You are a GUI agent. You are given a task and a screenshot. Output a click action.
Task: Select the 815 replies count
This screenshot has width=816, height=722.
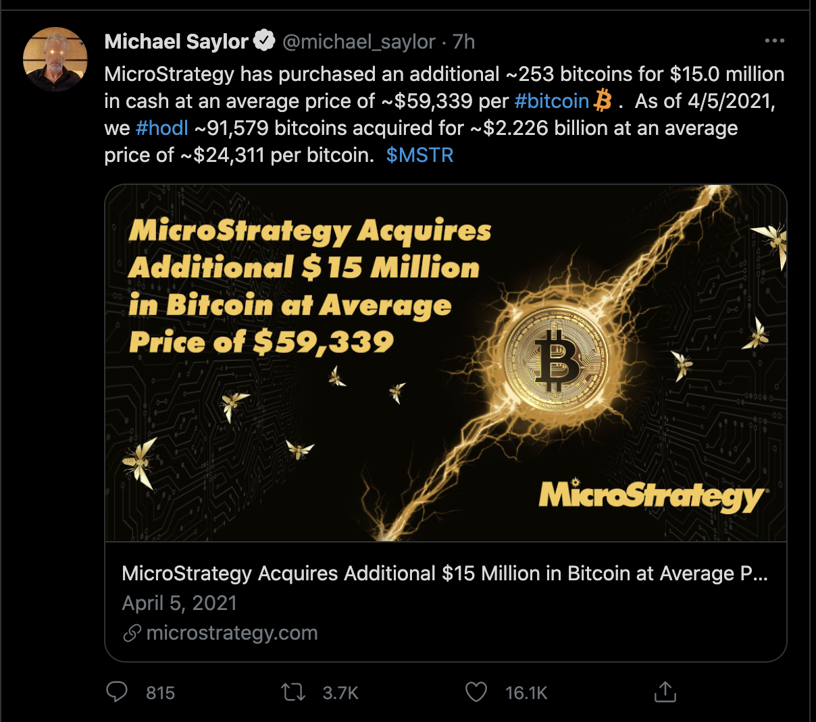pos(158,692)
